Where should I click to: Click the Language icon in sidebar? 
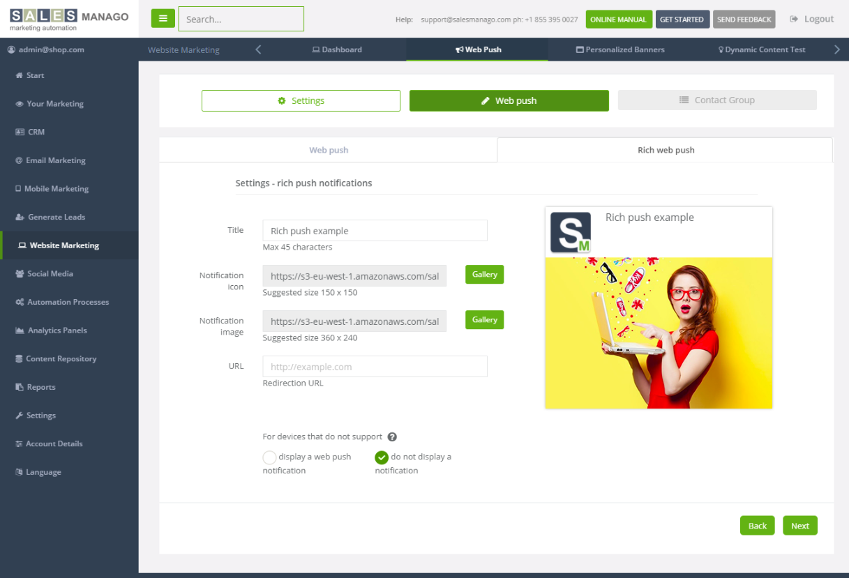[20, 472]
